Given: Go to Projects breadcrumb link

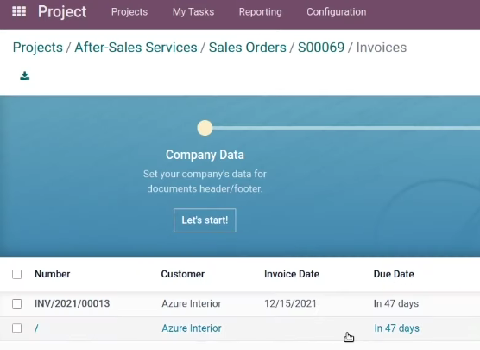Looking at the screenshot, I should (x=38, y=48).
